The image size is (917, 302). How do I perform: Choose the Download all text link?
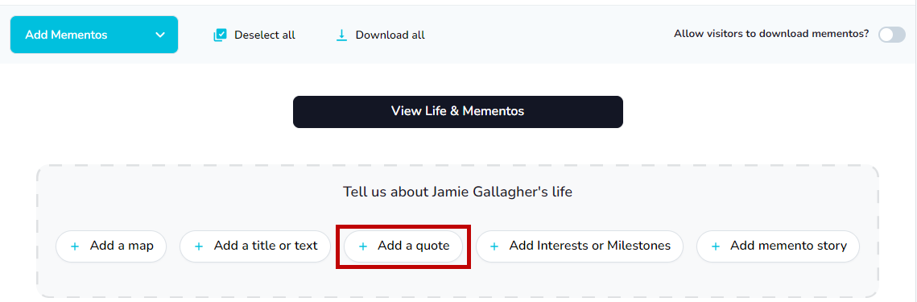point(390,35)
